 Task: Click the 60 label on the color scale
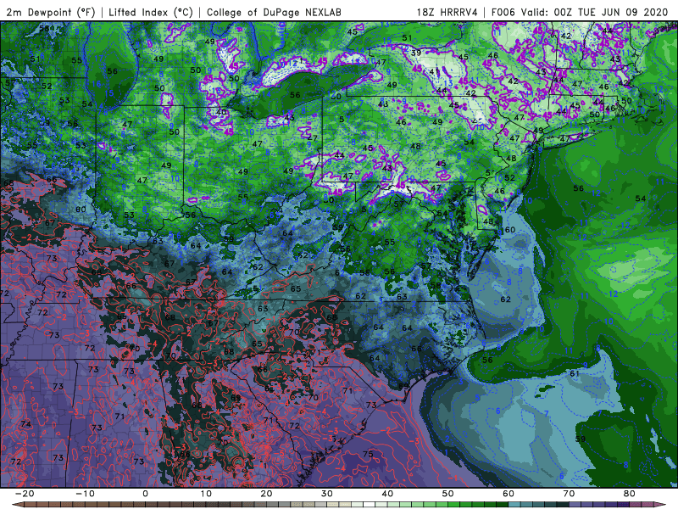[508, 494]
